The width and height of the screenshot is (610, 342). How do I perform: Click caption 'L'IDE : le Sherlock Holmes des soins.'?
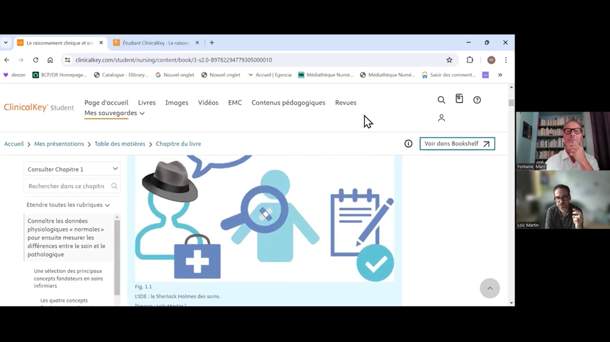[178, 296]
